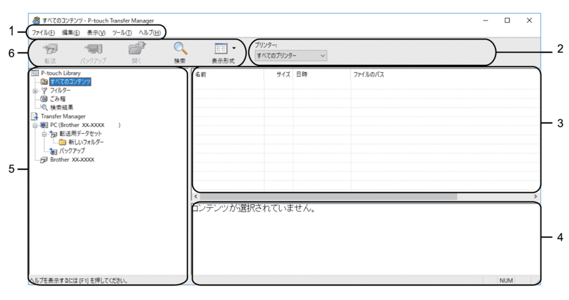Select the ごみ箱 recycle bin item
The image size is (569, 300).
[x=58, y=99]
